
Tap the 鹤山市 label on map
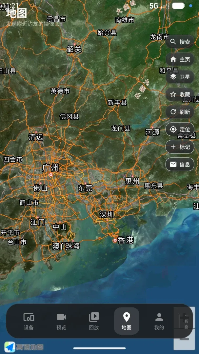[29, 203]
